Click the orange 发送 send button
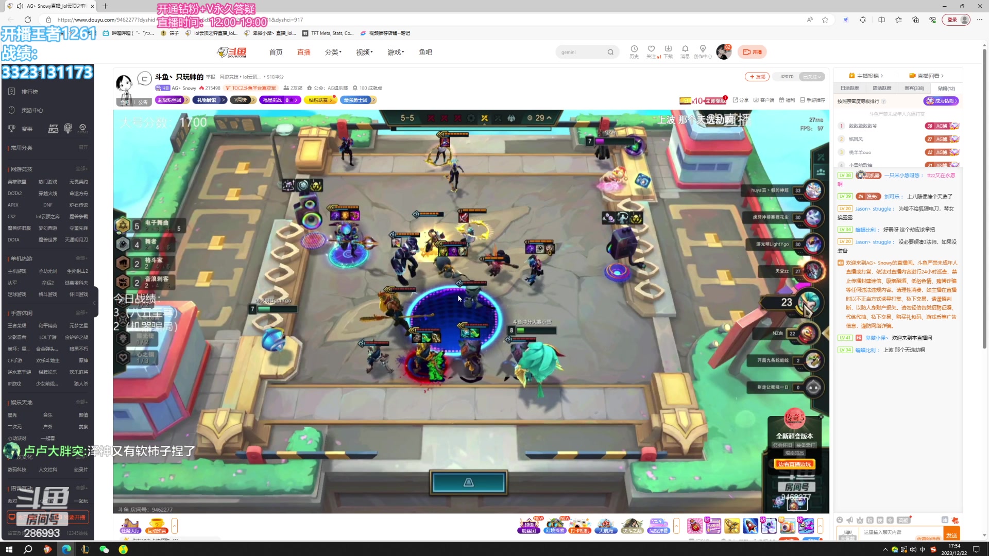This screenshot has height=556, width=989. click(951, 535)
